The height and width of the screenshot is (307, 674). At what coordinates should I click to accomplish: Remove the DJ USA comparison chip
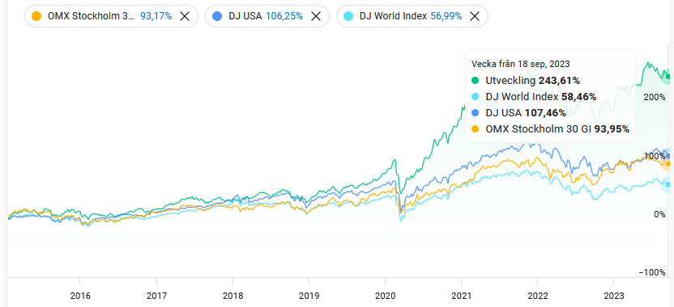tap(316, 16)
